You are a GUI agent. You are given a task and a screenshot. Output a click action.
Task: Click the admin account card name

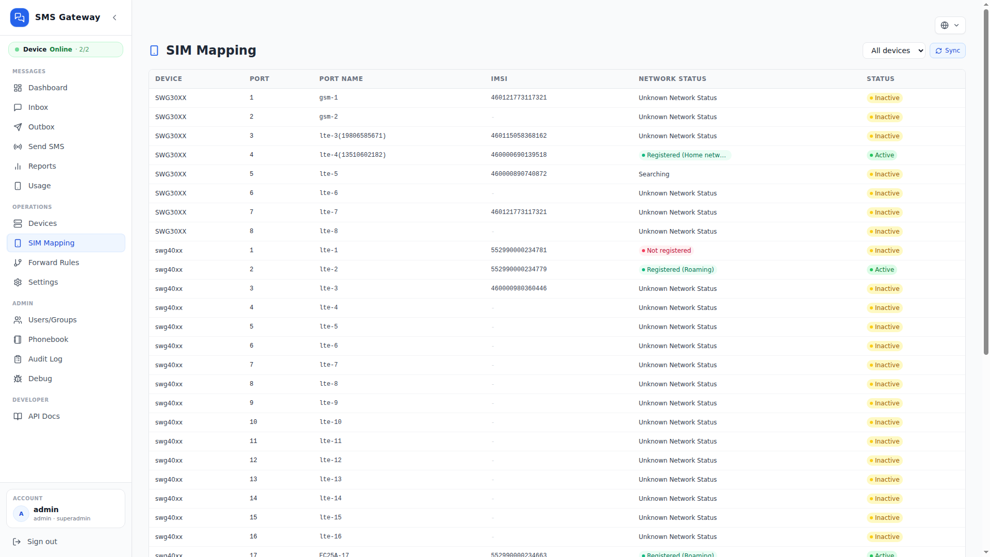[46, 510]
